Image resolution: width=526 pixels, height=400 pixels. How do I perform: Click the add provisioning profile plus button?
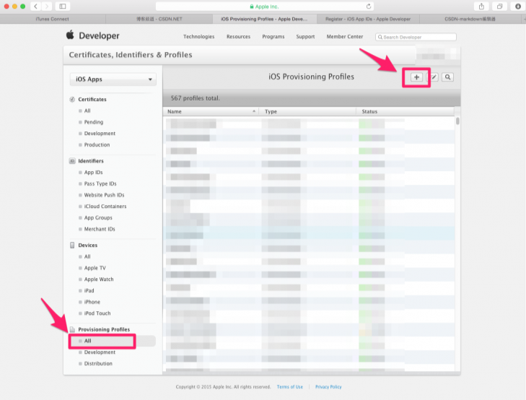[416, 77]
